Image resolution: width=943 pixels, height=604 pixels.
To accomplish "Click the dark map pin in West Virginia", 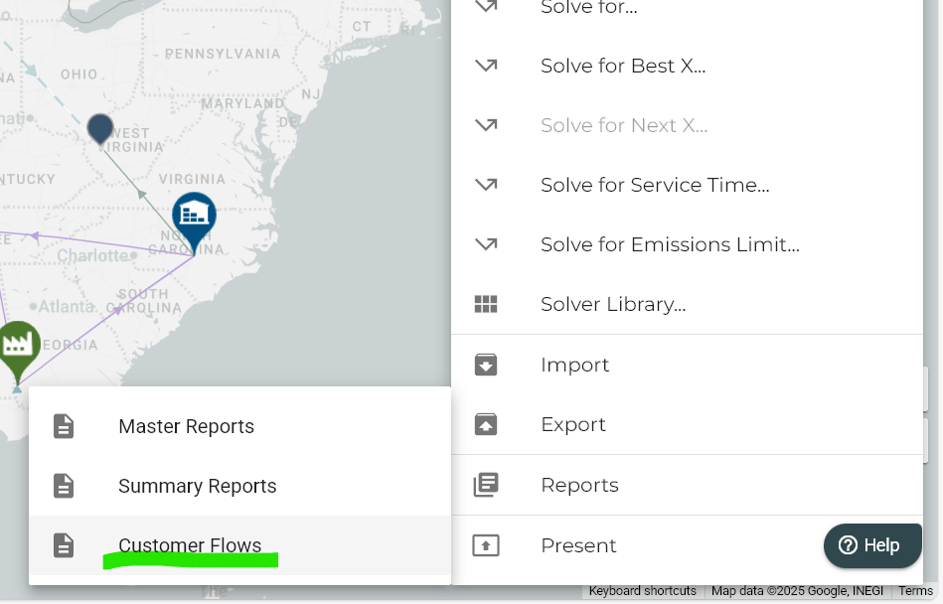I will 100,128.
